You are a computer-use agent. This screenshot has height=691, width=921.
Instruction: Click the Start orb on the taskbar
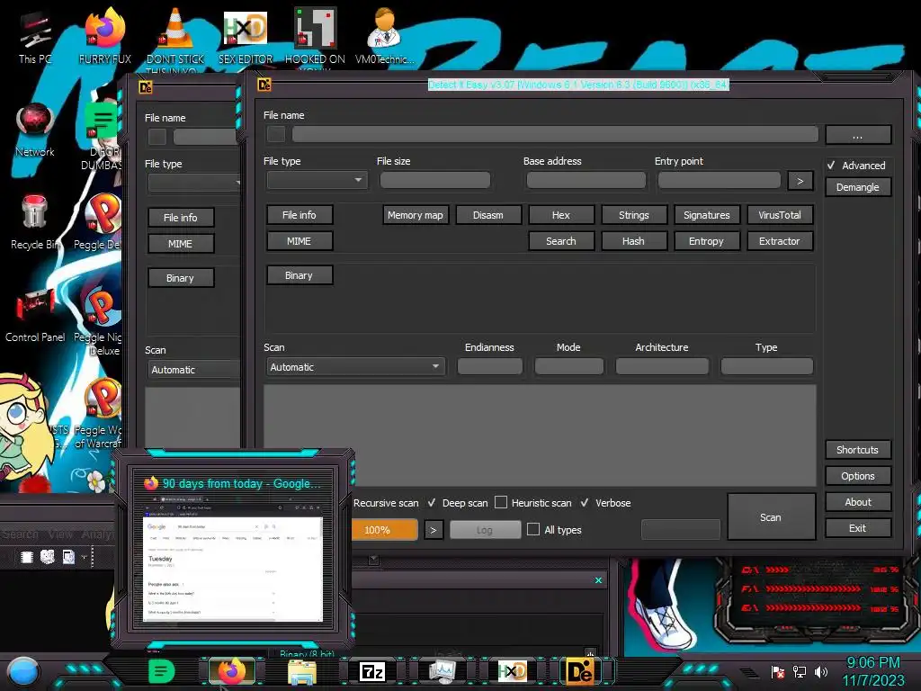(x=23, y=670)
